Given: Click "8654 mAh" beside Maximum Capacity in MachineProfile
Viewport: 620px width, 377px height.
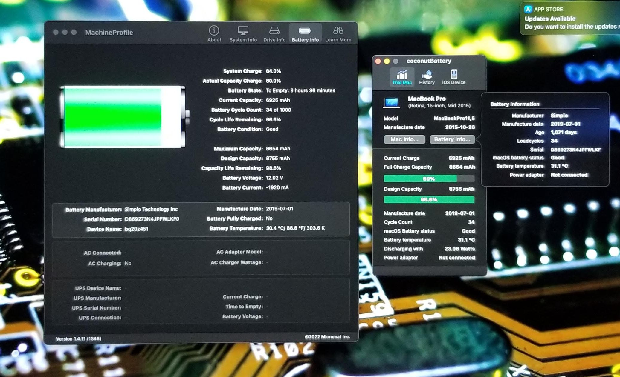Looking at the screenshot, I should (x=278, y=149).
